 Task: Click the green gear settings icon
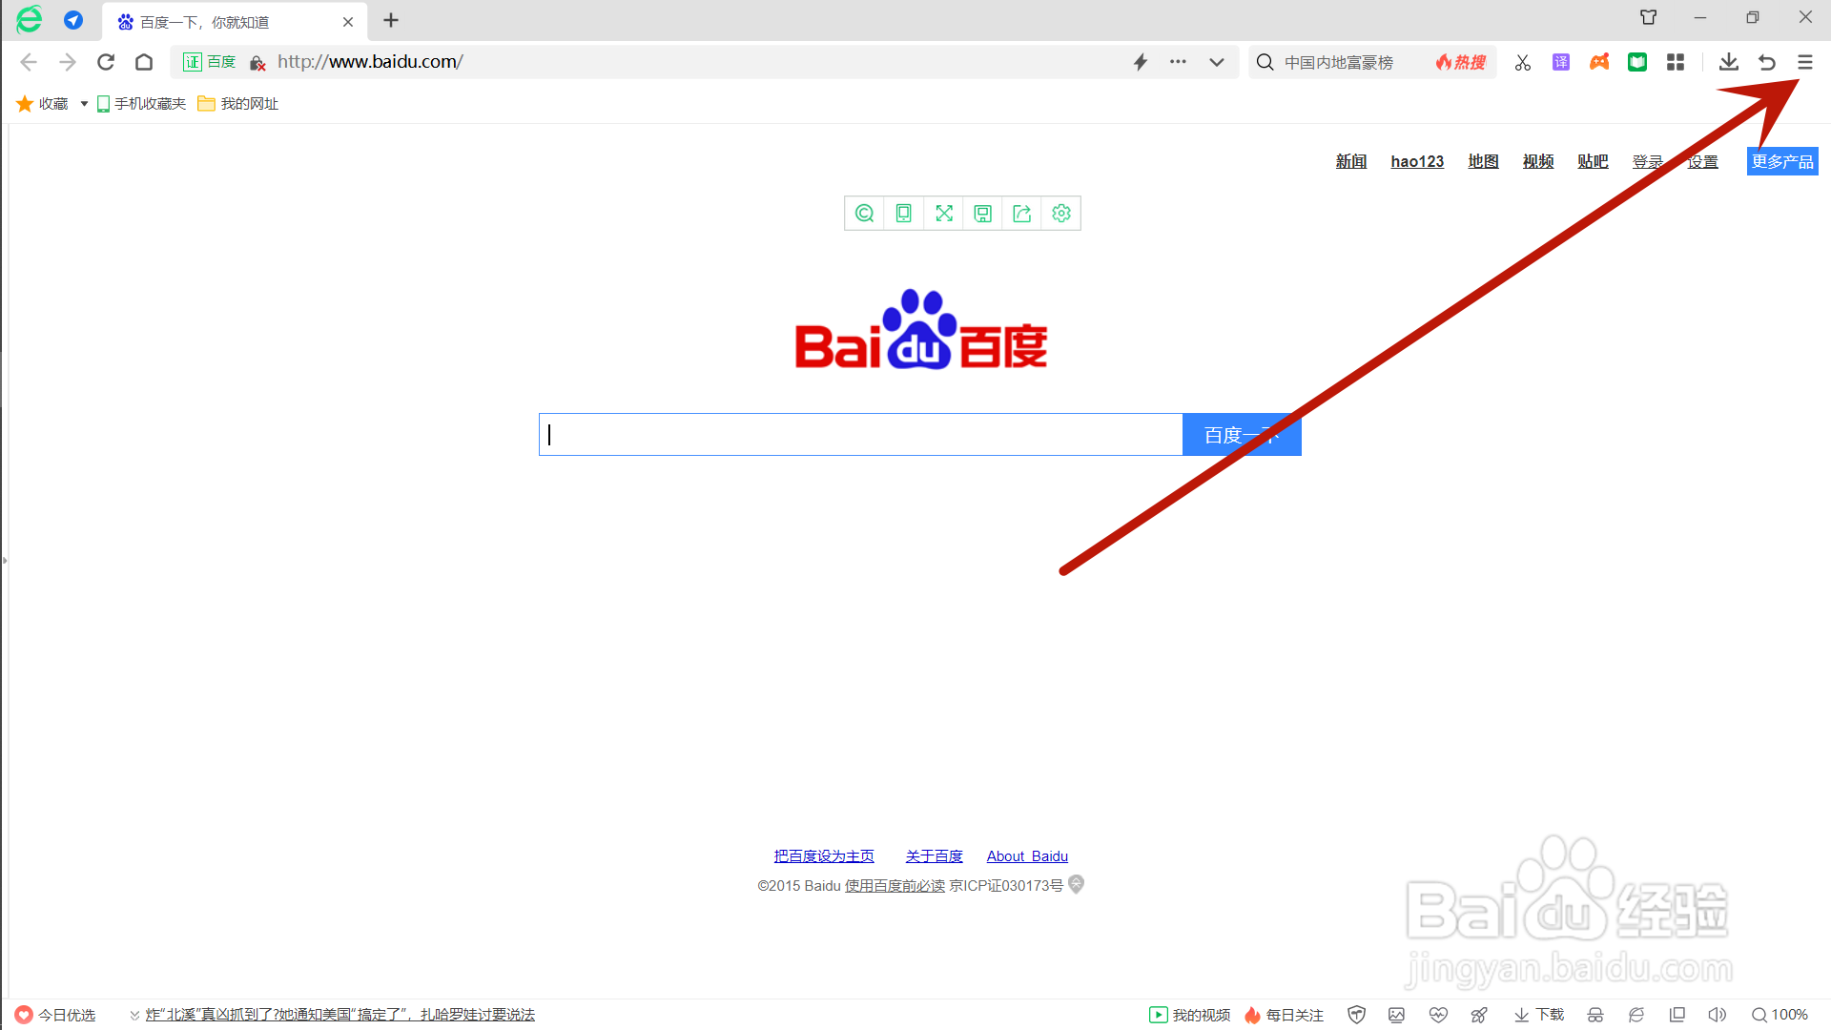coord(1061,213)
